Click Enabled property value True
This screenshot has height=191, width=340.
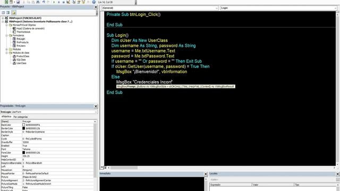(x=25, y=146)
